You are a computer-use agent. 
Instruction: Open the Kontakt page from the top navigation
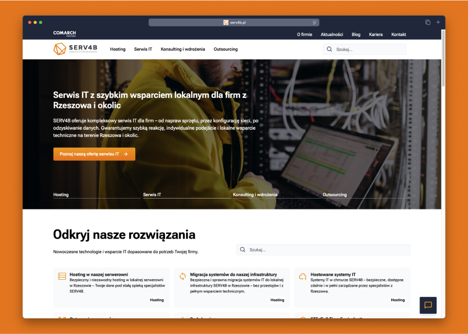(x=399, y=34)
